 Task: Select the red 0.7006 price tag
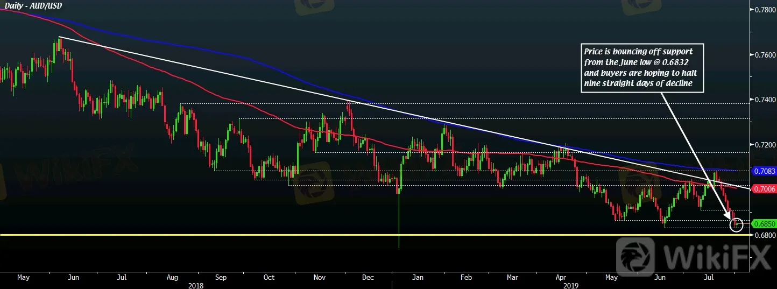pos(764,189)
